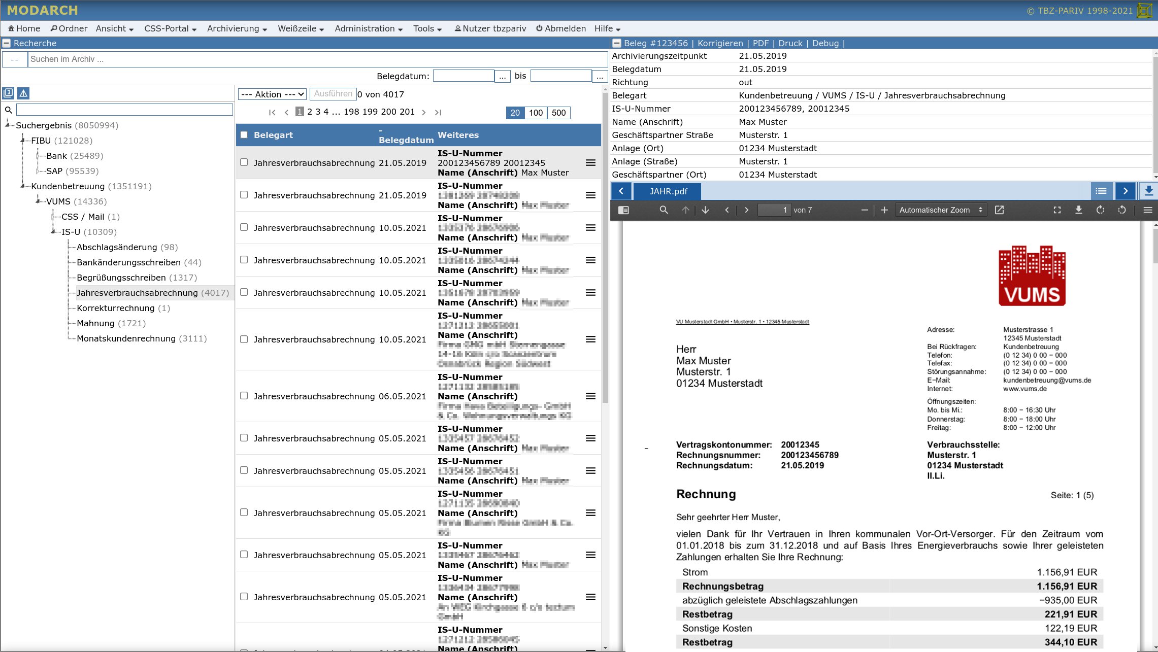Go to next results page arrow
This screenshot has width=1158, height=652.
point(424,113)
